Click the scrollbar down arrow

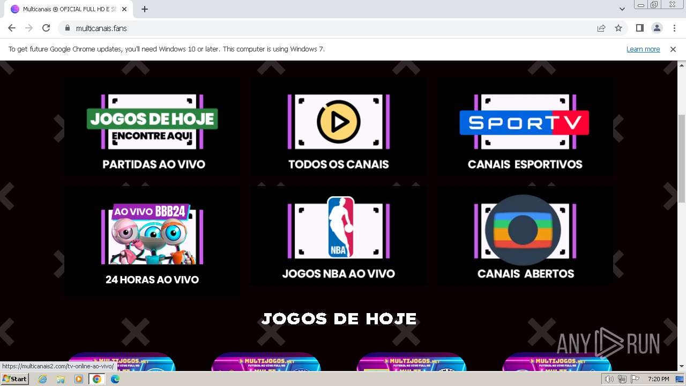681,367
